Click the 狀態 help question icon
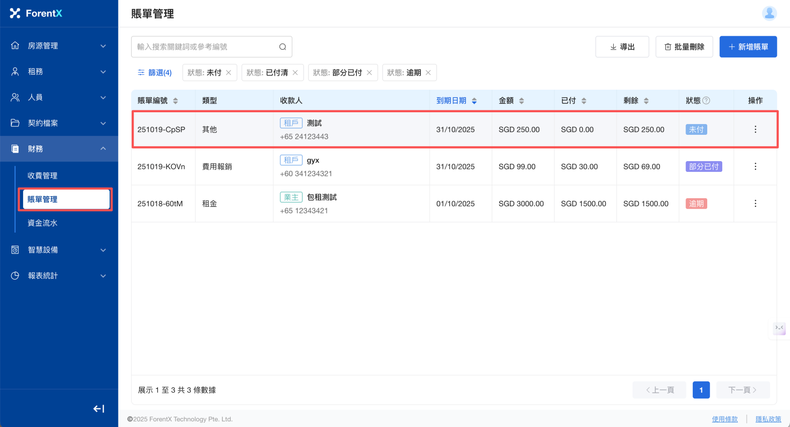The height and width of the screenshot is (427, 790). (706, 101)
